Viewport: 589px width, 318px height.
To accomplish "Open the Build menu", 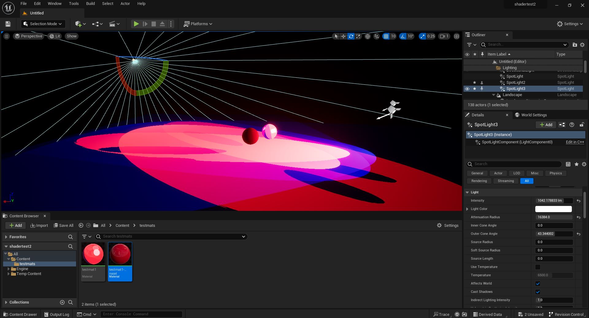I will 90,4.
